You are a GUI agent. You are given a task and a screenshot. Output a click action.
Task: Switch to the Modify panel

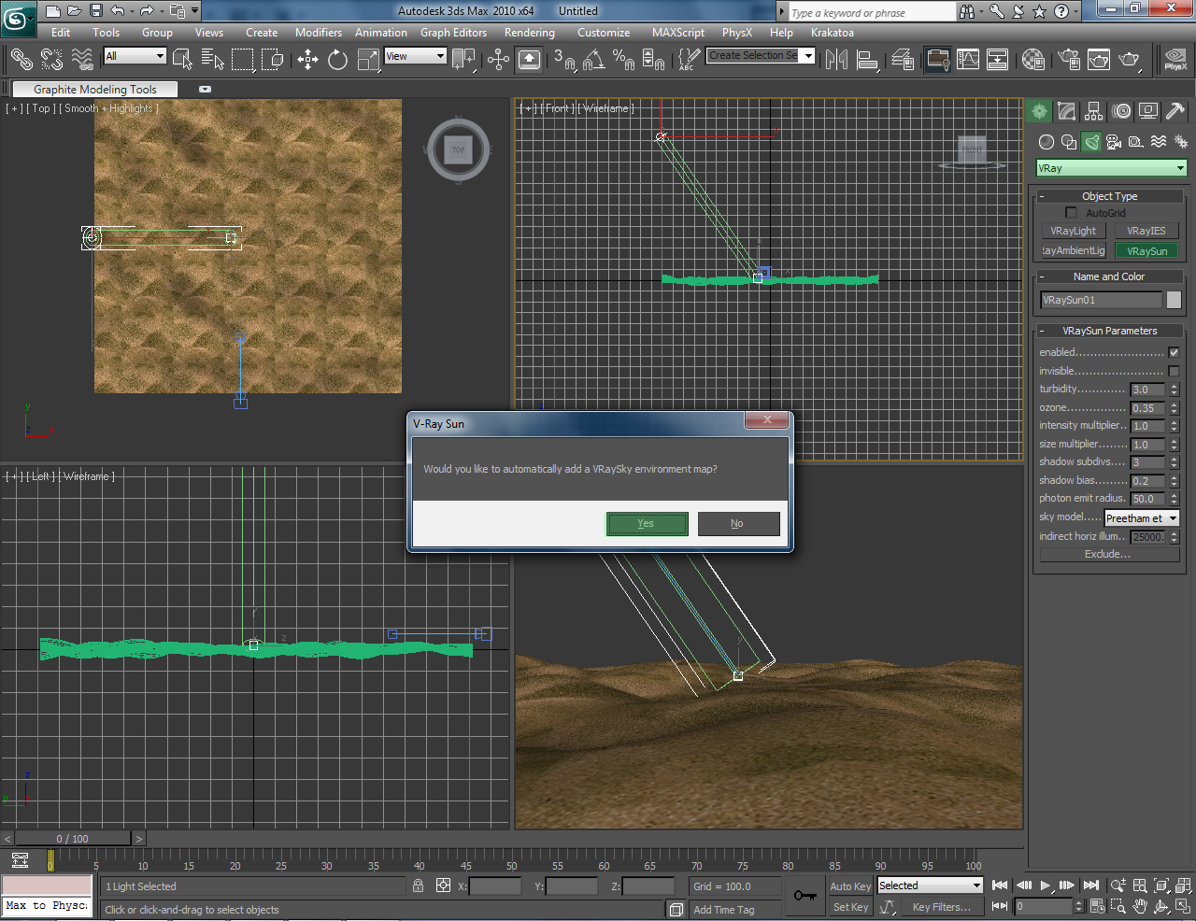(1066, 111)
